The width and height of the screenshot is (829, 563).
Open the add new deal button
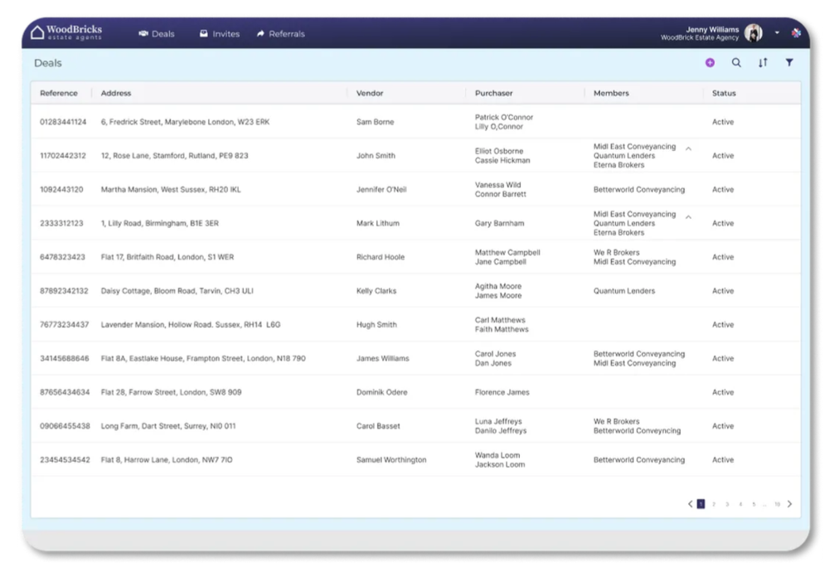710,62
